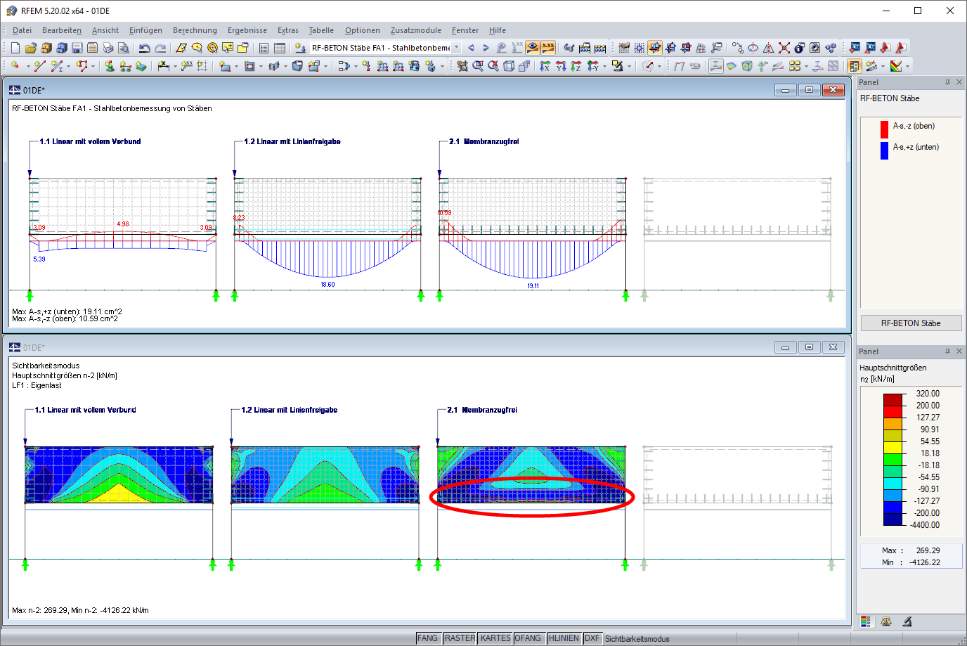Create a new model with blank page icon
967x646 pixels.
click(15, 48)
